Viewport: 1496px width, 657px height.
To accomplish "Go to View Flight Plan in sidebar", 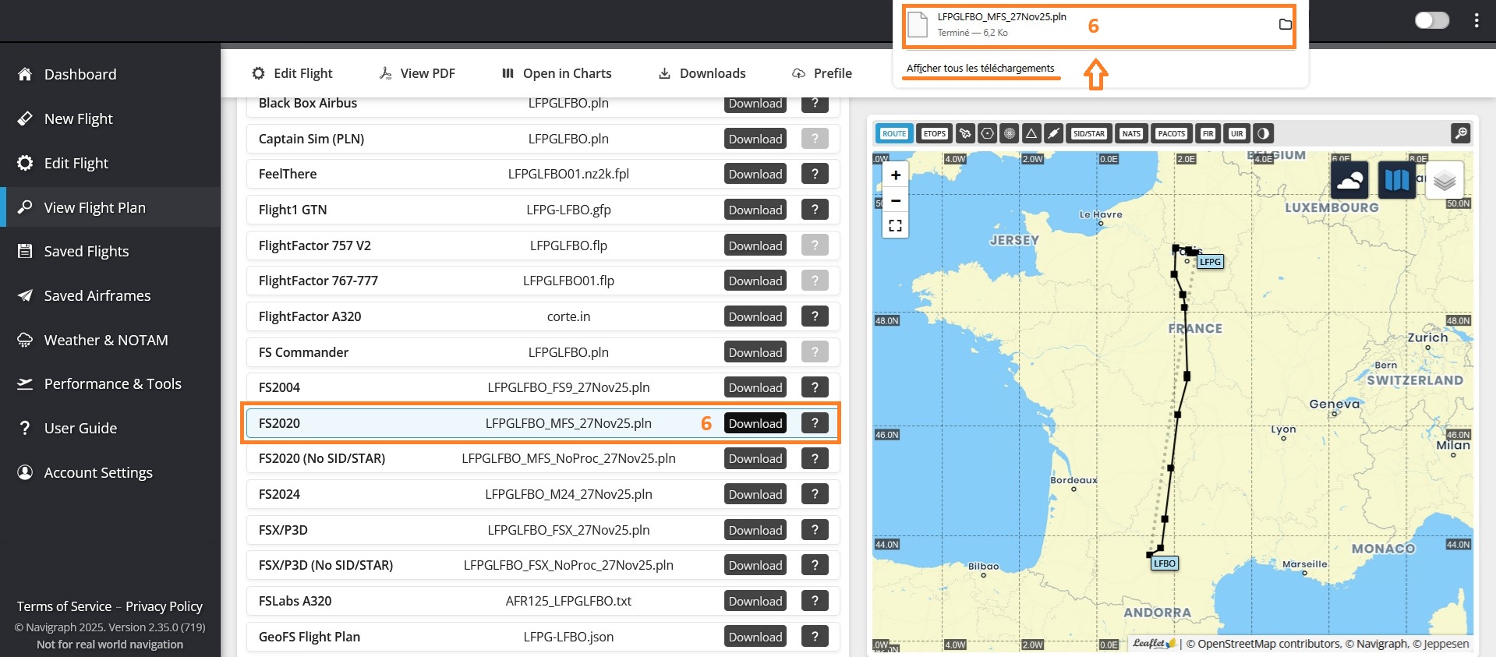I will click(110, 207).
